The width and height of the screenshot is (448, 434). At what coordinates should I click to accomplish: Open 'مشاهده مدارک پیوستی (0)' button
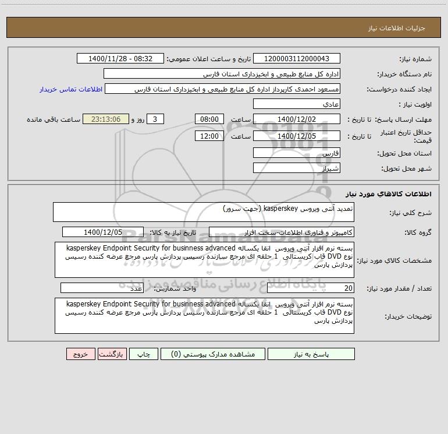(x=213, y=354)
